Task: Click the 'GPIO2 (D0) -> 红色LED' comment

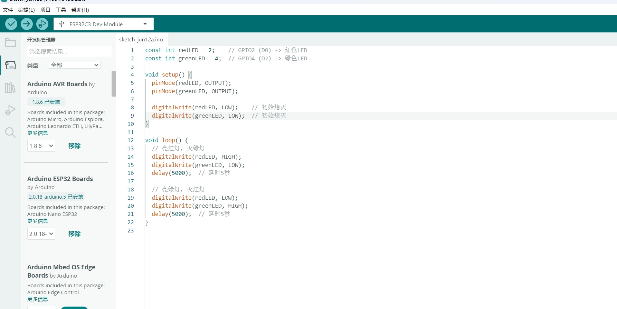Action: click(268, 50)
